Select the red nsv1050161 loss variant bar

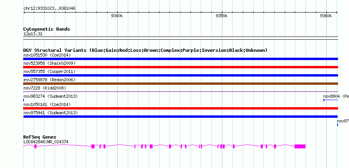(x=180, y=108)
